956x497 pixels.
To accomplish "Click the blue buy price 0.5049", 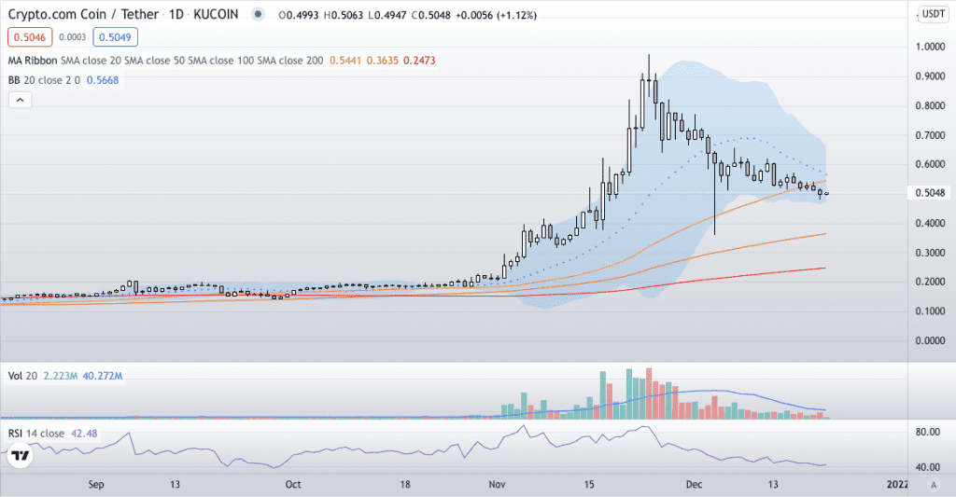I will 115,37.
